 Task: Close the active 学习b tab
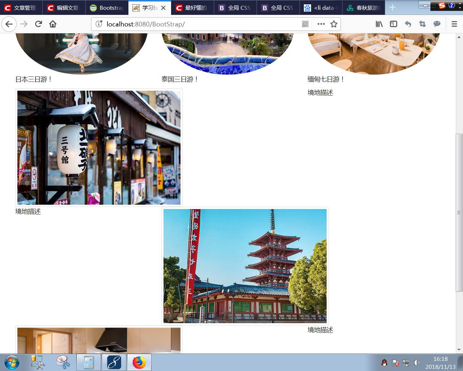point(163,8)
